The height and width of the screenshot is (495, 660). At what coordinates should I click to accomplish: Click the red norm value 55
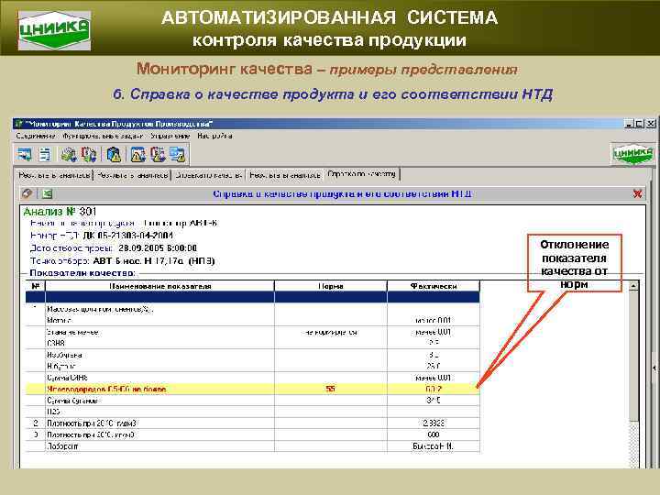coord(330,389)
